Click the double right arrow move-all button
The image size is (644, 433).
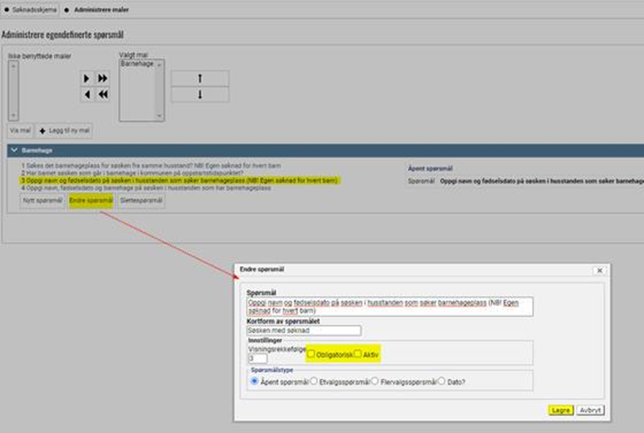(x=103, y=79)
